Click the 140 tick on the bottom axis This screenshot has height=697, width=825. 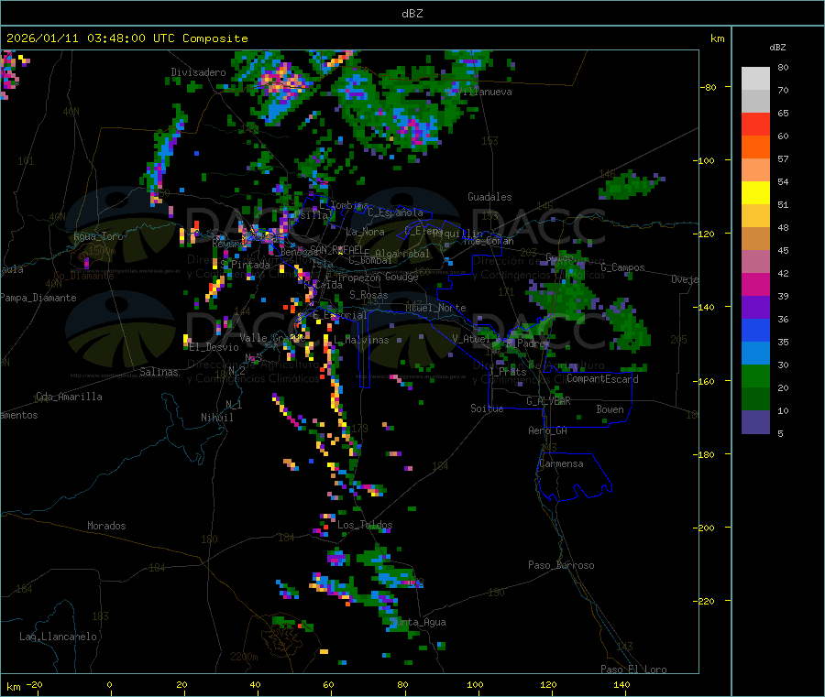621,684
